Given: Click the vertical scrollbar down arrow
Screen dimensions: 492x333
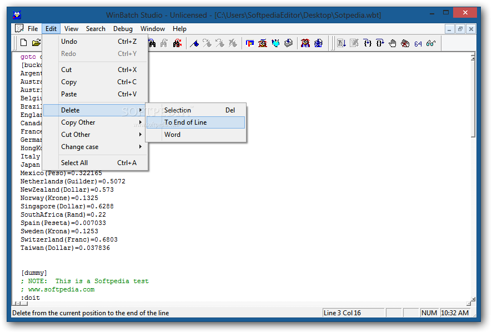Looking at the screenshot, I should [x=473, y=299].
